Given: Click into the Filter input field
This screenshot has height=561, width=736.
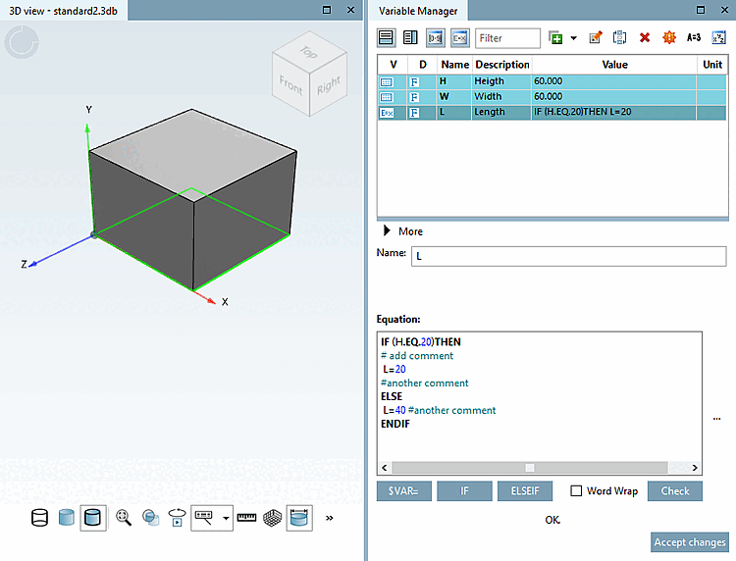Looking at the screenshot, I should pos(507,38).
